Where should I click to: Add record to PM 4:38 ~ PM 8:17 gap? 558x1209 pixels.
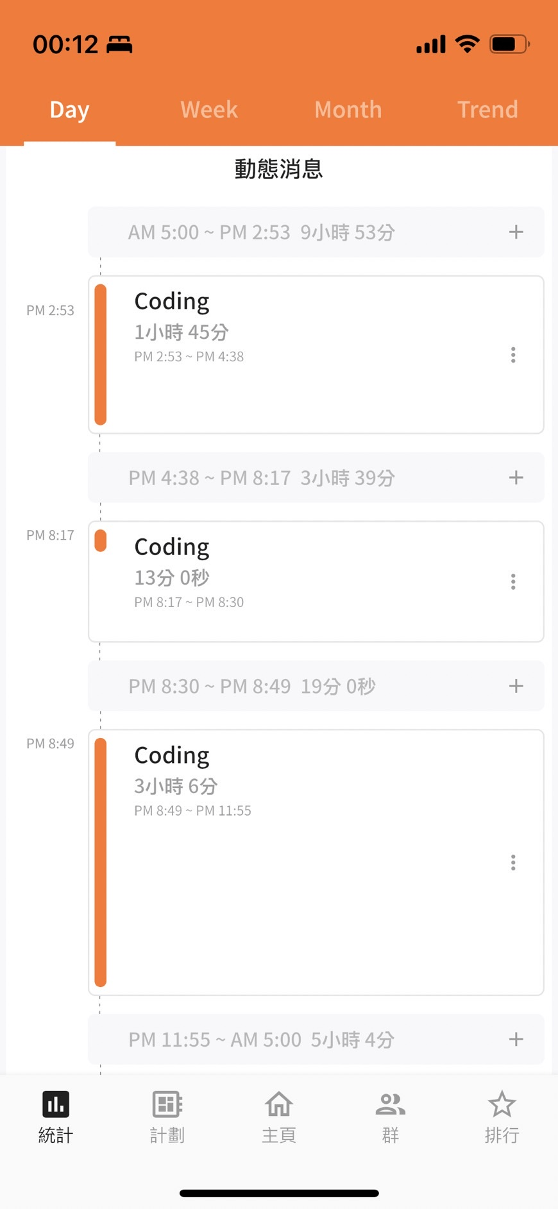[x=516, y=477]
